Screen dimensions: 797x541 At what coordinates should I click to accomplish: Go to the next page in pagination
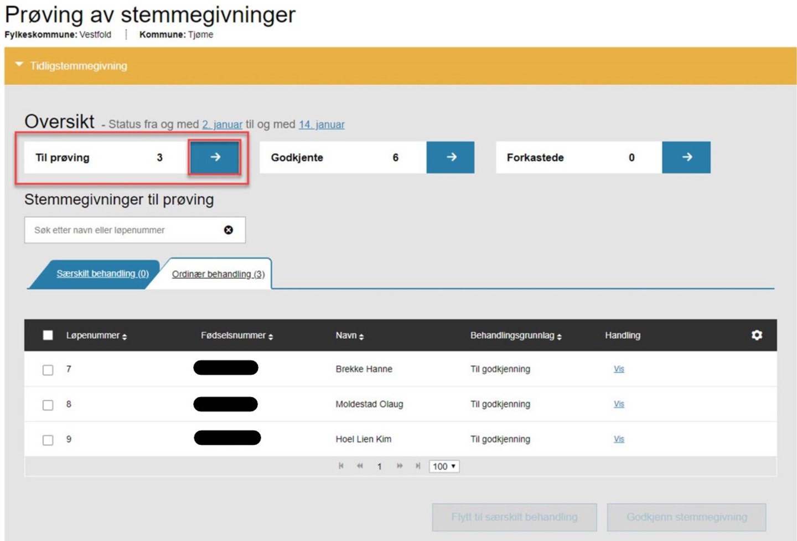(399, 466)
